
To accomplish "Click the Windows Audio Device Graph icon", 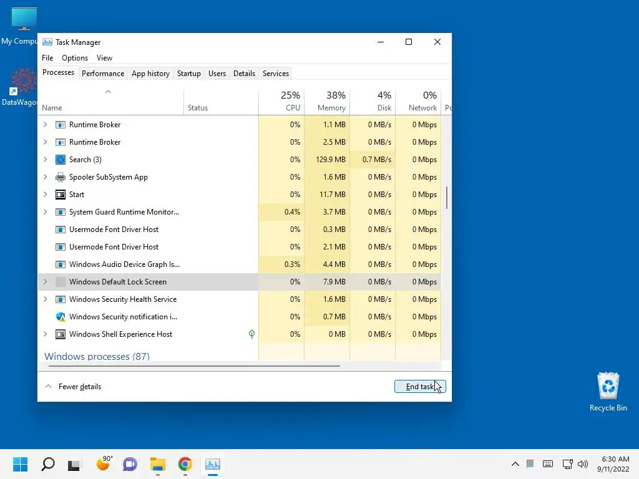I will (61, 264).
